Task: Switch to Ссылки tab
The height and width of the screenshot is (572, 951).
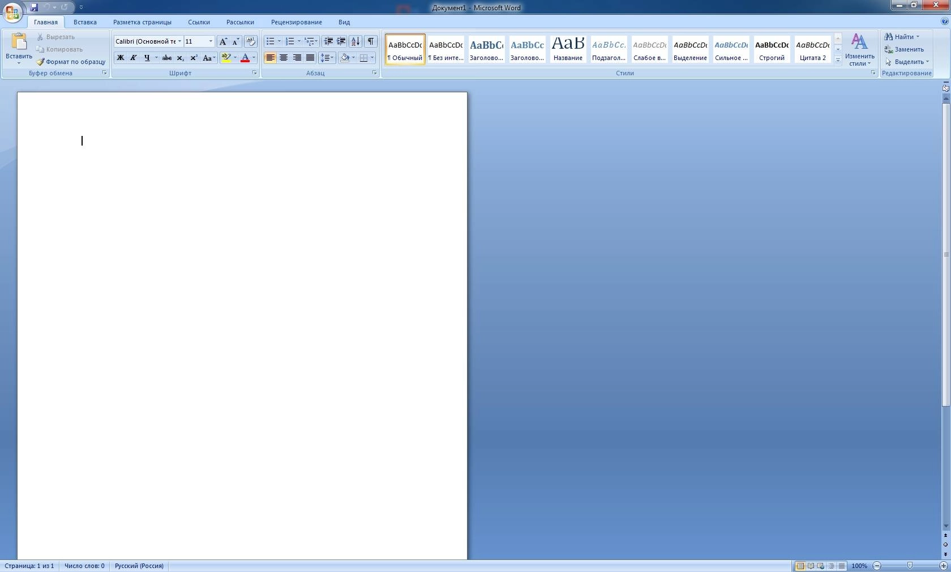Action: tap(199, 22)
